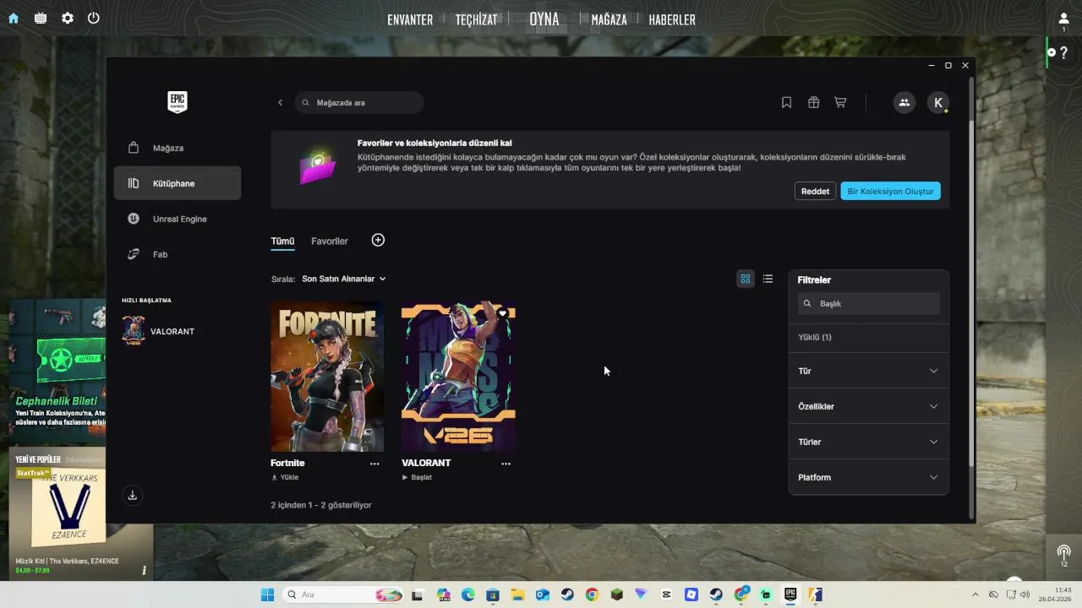This screenshot has width=1082, height=608.
Task: Switch to grid view
Action: (x=746, y=279)
